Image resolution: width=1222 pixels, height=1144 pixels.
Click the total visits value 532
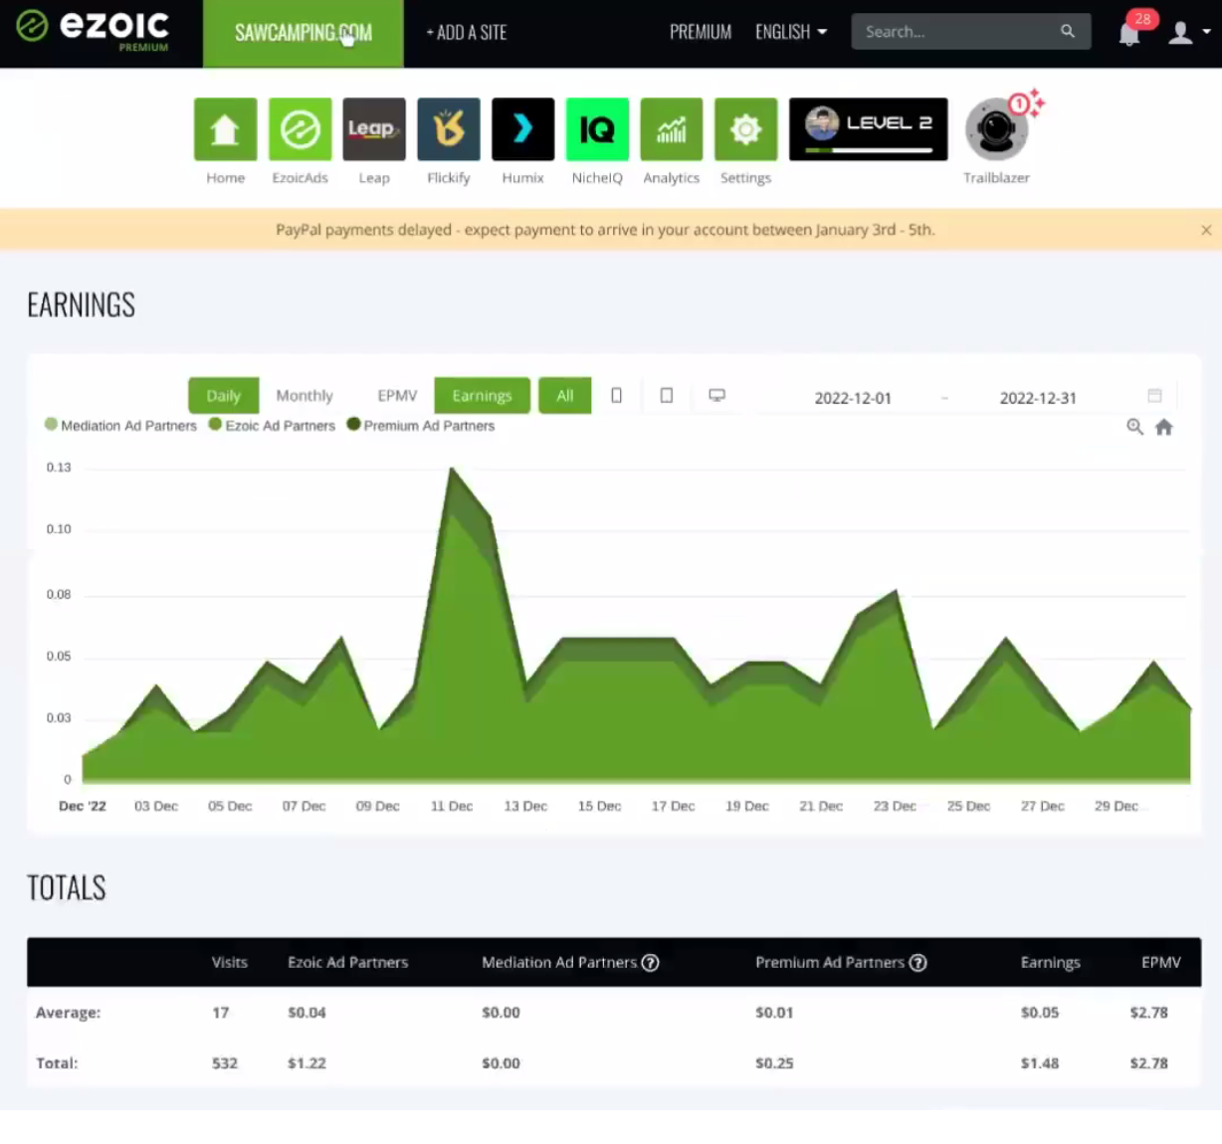point(225,1062)
